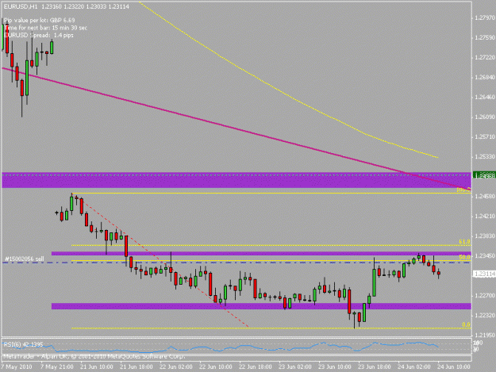The height and width of the screenshot is (372, 496).
Task: Click the Fibonacci 61.8 level label
Action: coord(465,242)
